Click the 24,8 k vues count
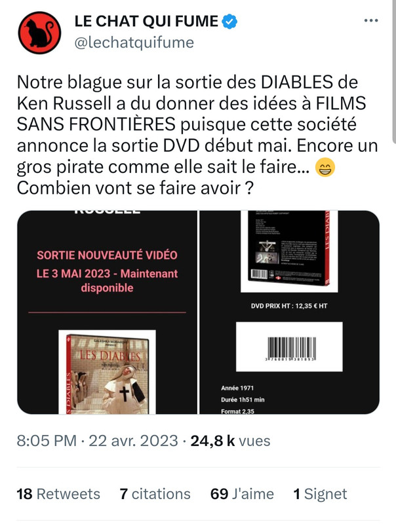 tap(230, 440)
